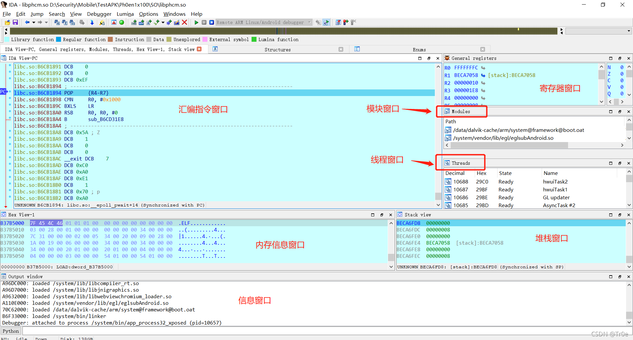This screenshot has height=340, width=633.
Task: Jump forward with the gray right arrow
Action: coord(40,22)
